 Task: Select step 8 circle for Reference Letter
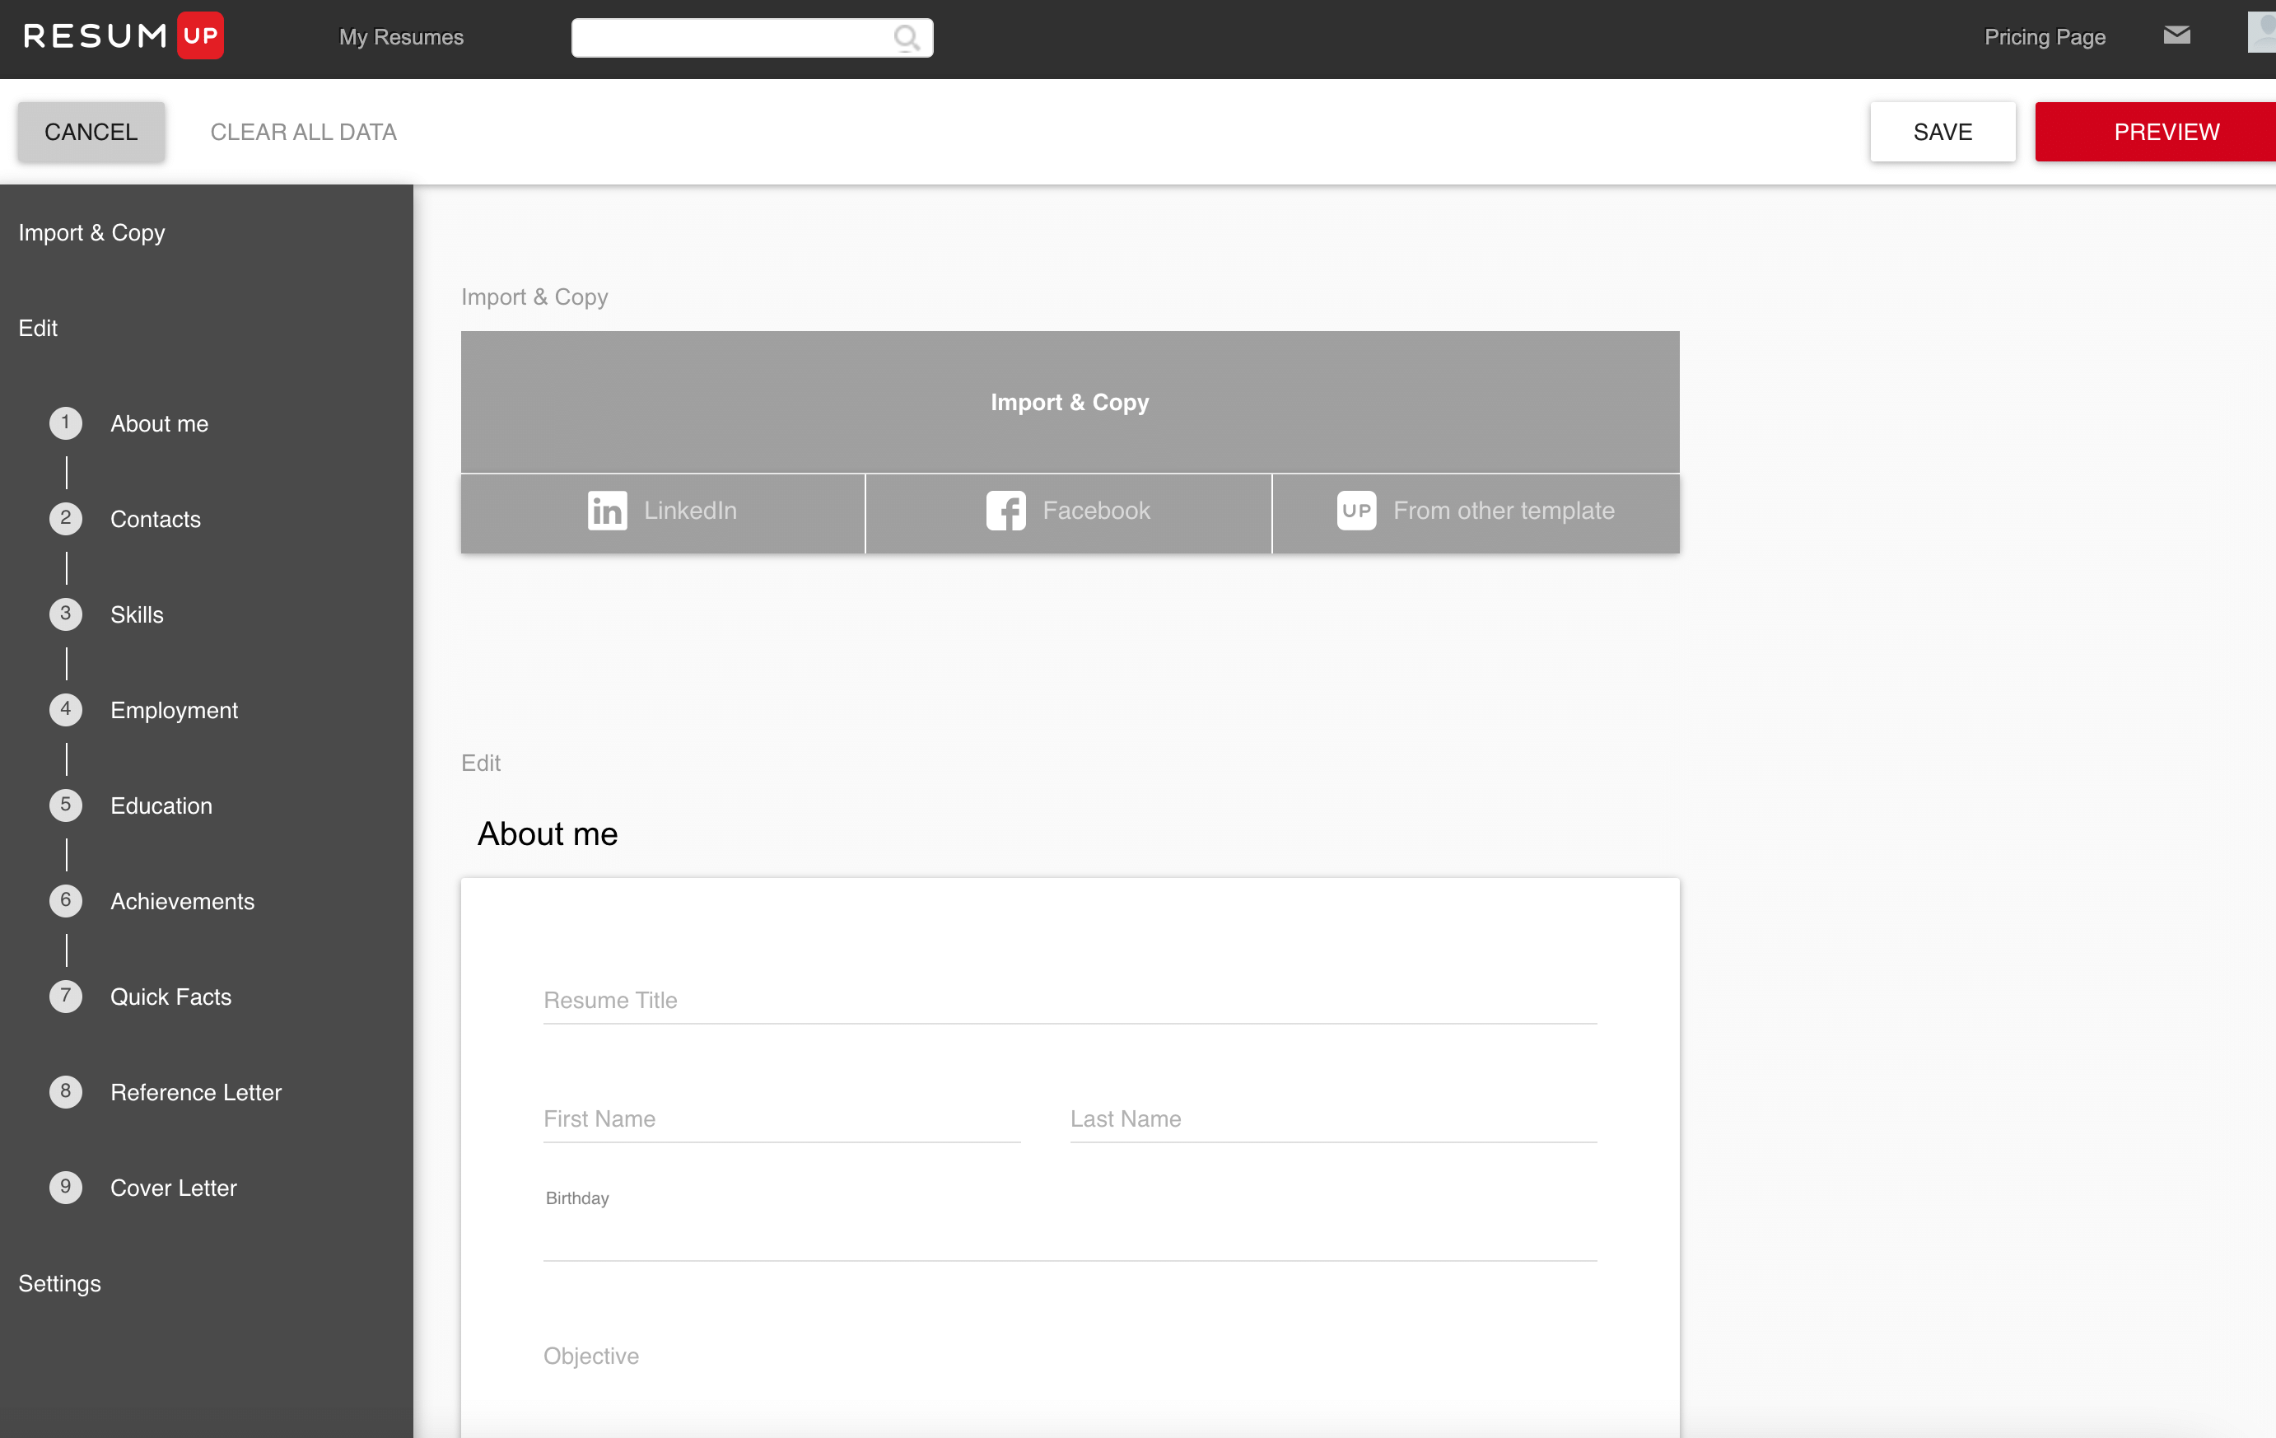coord(65,1091)
